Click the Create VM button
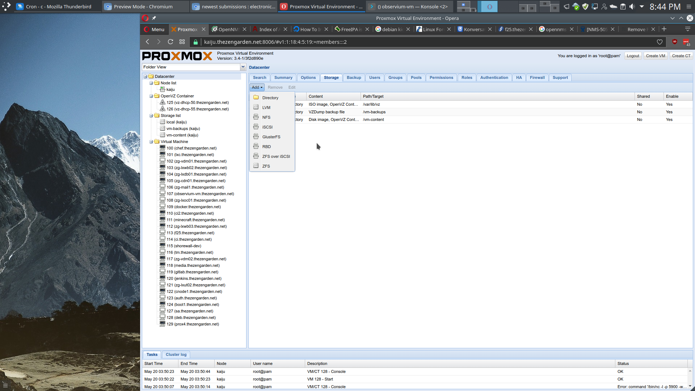 (656, 56)
